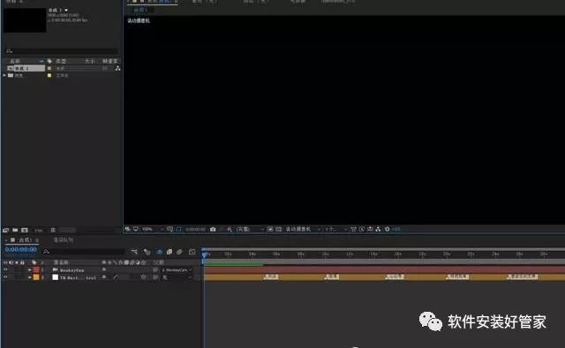Screen dimensions: 565x348
Task: Toggle Always Preview This View icon
Action: [127, 229]
